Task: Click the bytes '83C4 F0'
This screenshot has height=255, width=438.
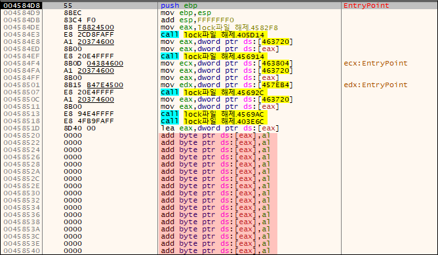Action: (x=79, y=20)
